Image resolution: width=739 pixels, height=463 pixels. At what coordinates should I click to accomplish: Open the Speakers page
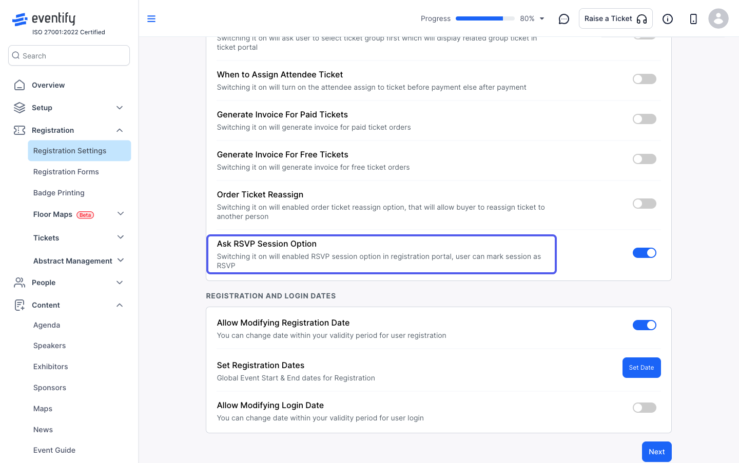50,346
